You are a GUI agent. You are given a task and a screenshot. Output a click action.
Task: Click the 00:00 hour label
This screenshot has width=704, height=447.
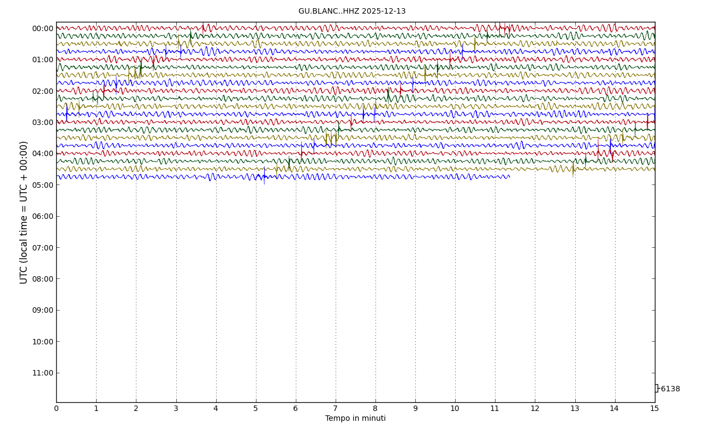(43, 28)
